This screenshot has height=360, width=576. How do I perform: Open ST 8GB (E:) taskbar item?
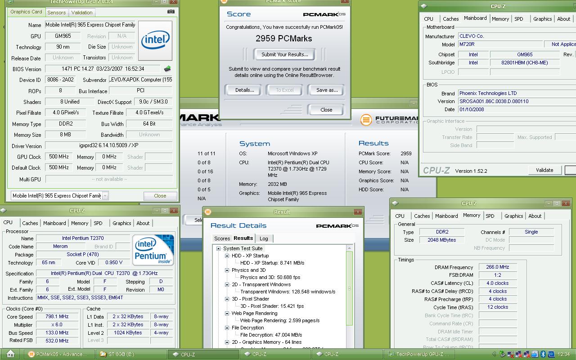pos(131,354)
